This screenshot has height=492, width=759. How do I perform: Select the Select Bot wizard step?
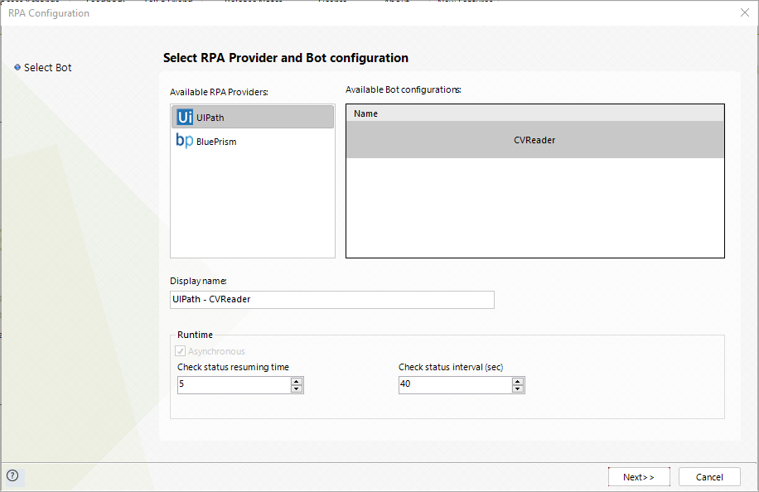click(48, 68)
